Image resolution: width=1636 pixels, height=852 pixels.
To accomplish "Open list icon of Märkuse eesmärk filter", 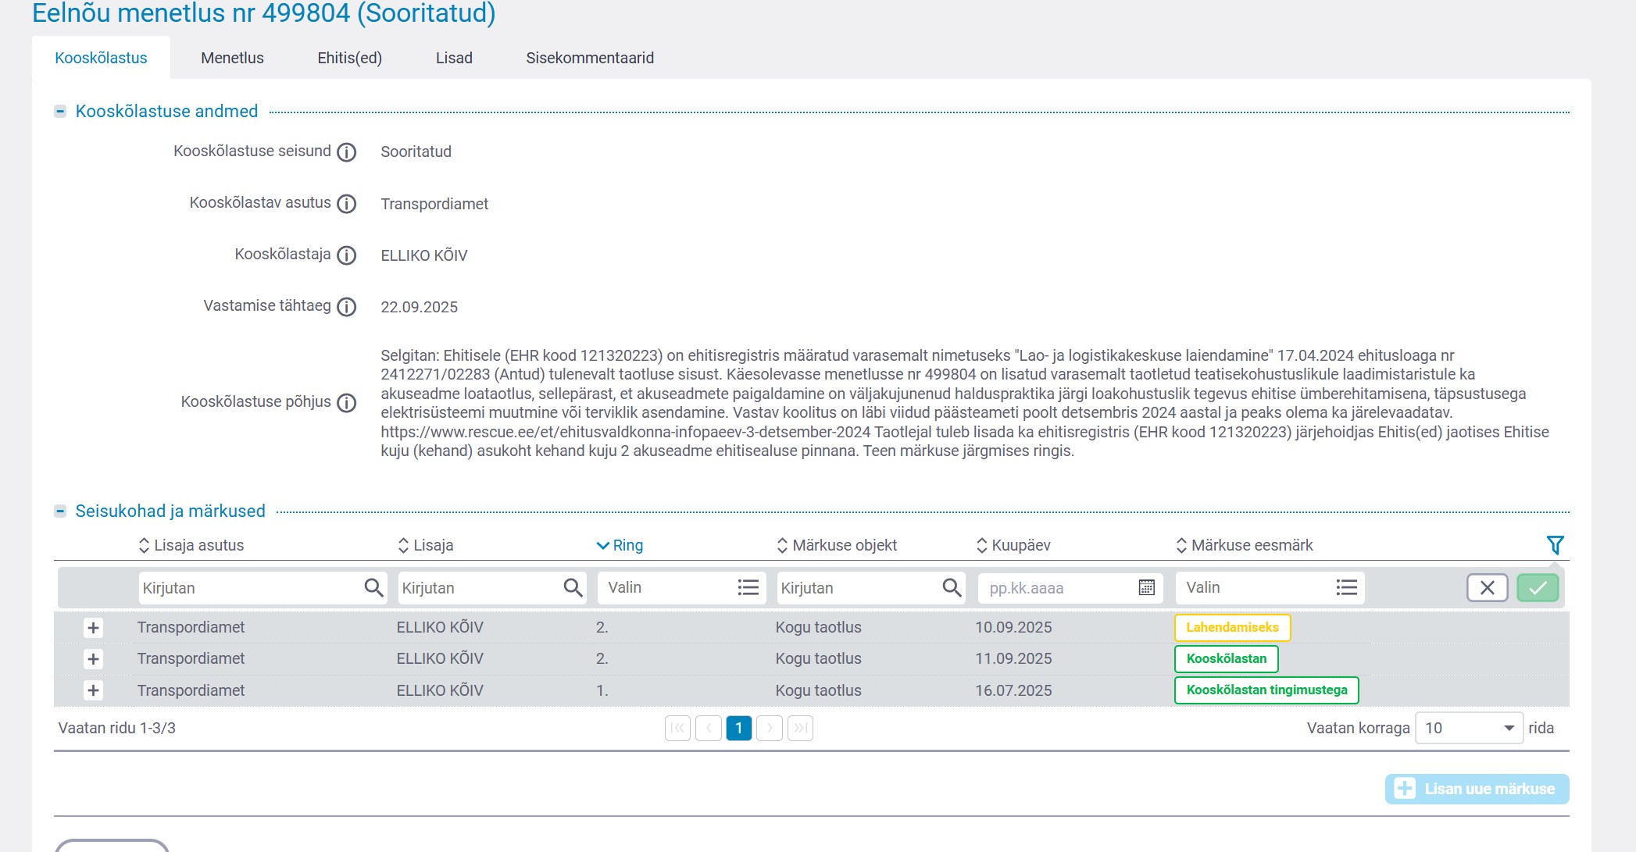I will [x=1346, y=587].
